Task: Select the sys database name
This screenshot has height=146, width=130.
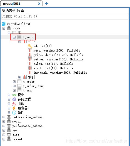Action: (x=15, y=130)
